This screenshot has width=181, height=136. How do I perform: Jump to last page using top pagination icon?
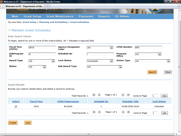pos(128,95)
